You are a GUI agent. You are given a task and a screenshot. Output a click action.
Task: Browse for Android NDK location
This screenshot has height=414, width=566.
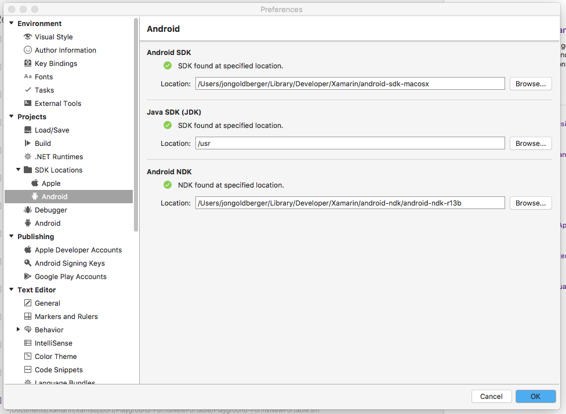click(531, 203)
